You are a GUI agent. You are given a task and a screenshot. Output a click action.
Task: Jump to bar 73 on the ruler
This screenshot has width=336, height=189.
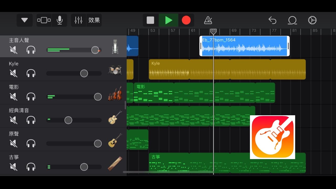click(254, 31)
